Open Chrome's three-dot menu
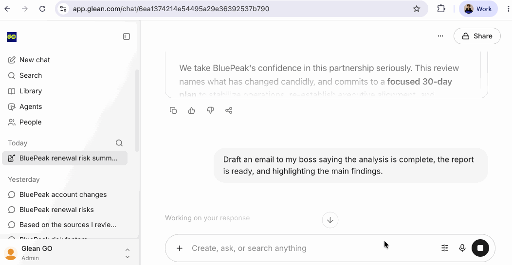 (x=508, y=9)
